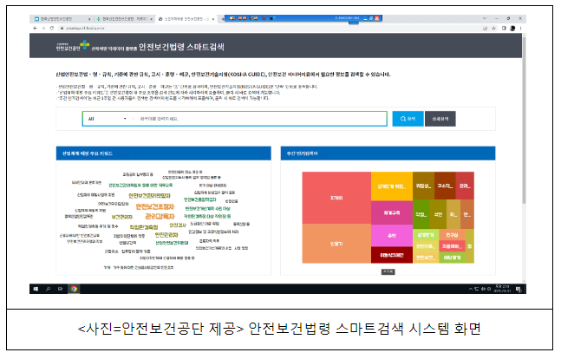Click the share icon in the address bar
Viewport: 561px width, 359px height.
tap(486, 28)
